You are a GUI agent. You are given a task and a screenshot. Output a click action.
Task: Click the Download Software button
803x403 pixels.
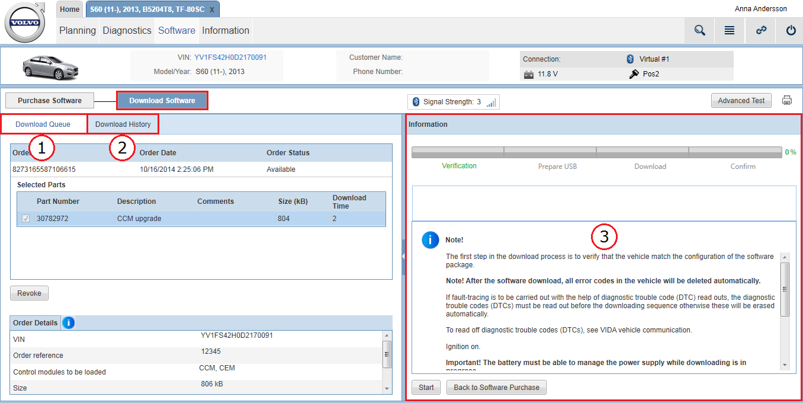tap(162, 101)
